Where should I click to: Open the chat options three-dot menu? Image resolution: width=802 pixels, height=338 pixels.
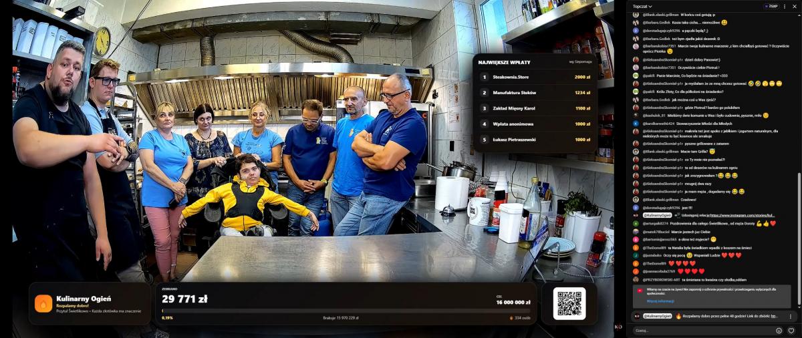[x=784, y=6]
